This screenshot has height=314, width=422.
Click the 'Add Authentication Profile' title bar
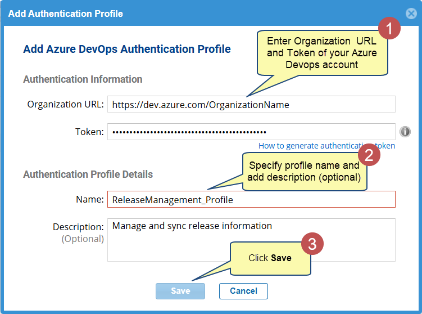click(169, 14)
